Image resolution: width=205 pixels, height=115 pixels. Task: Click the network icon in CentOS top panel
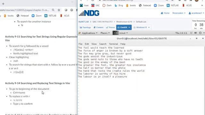point(191,33)
